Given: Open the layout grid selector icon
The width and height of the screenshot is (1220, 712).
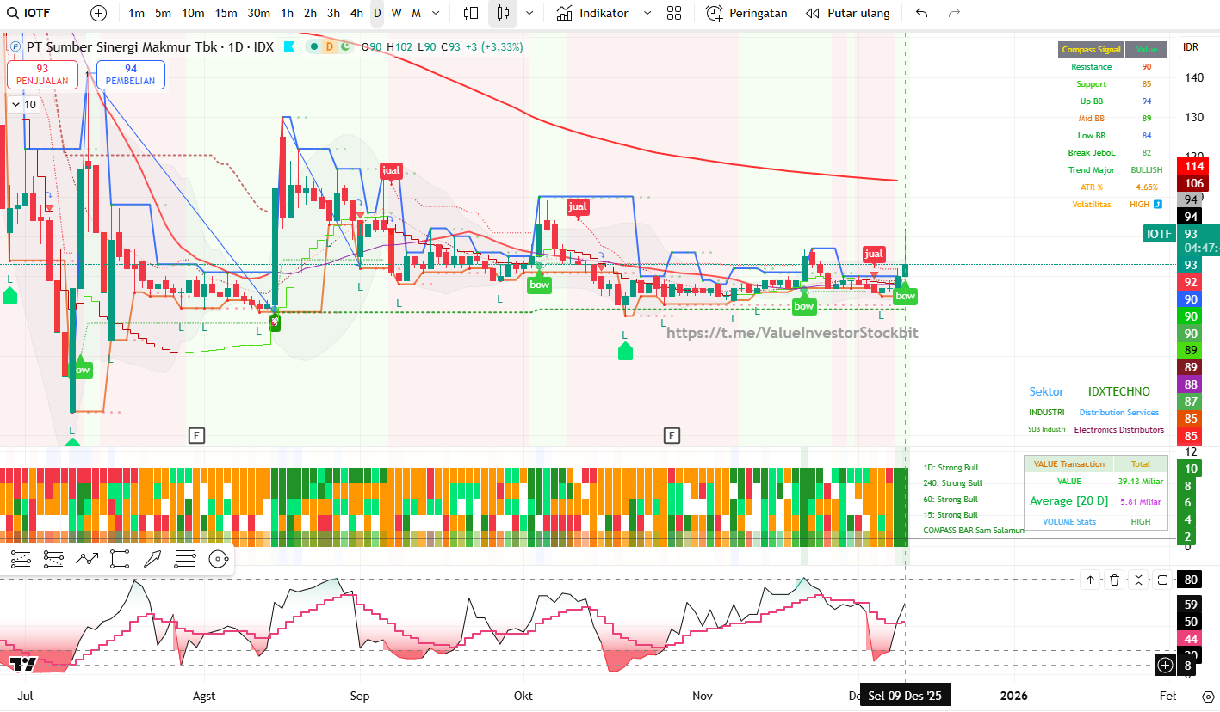Looking at the screenshot, I should 674,13.
